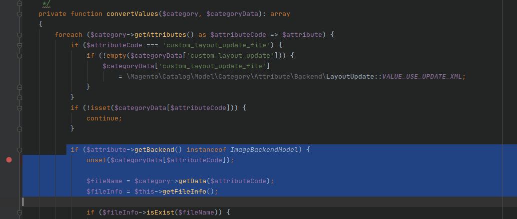Click the 'foreach' keyword
This screenshot has width=517, height=219.
point(68,35)
